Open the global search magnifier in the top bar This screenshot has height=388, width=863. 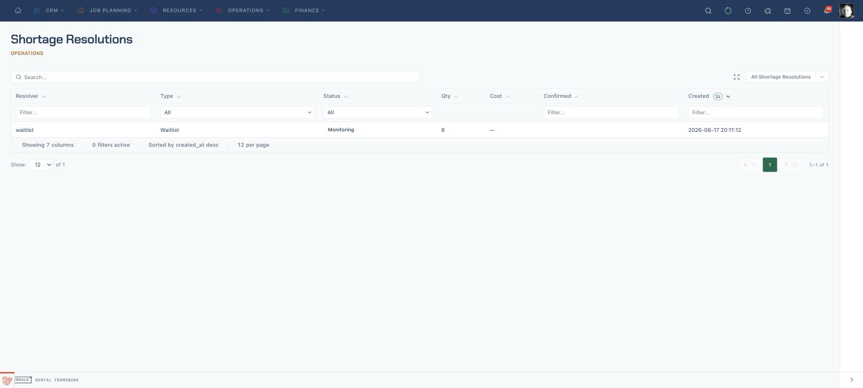click(708, 10)
